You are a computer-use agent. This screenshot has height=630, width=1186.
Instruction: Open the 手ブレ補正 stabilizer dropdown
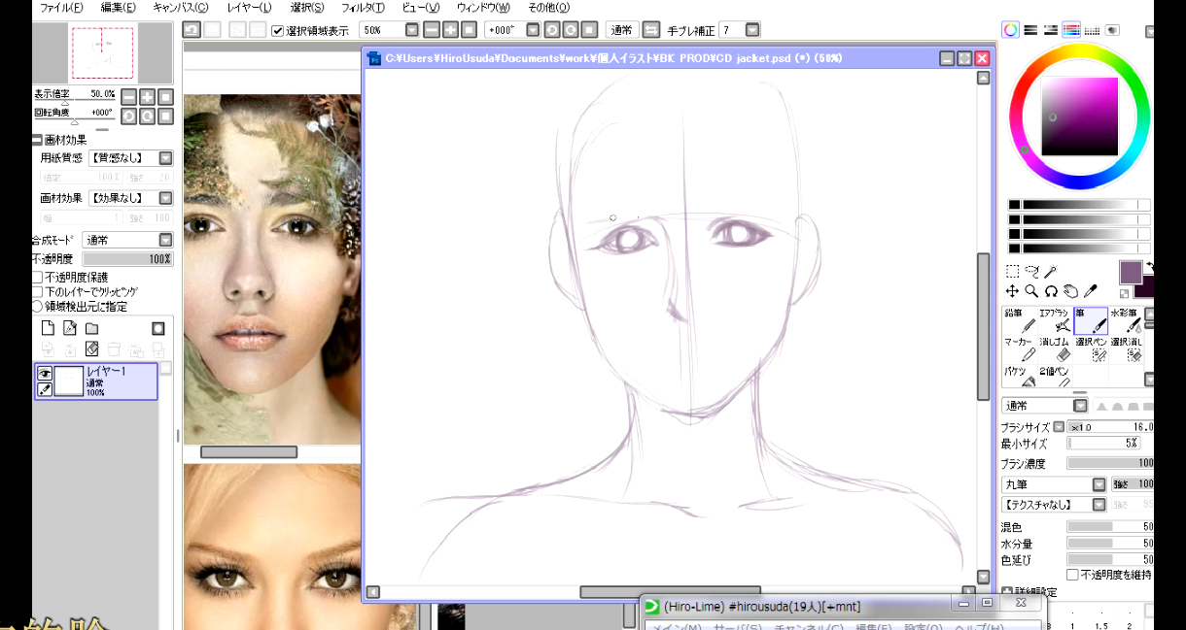click(752, 30)
